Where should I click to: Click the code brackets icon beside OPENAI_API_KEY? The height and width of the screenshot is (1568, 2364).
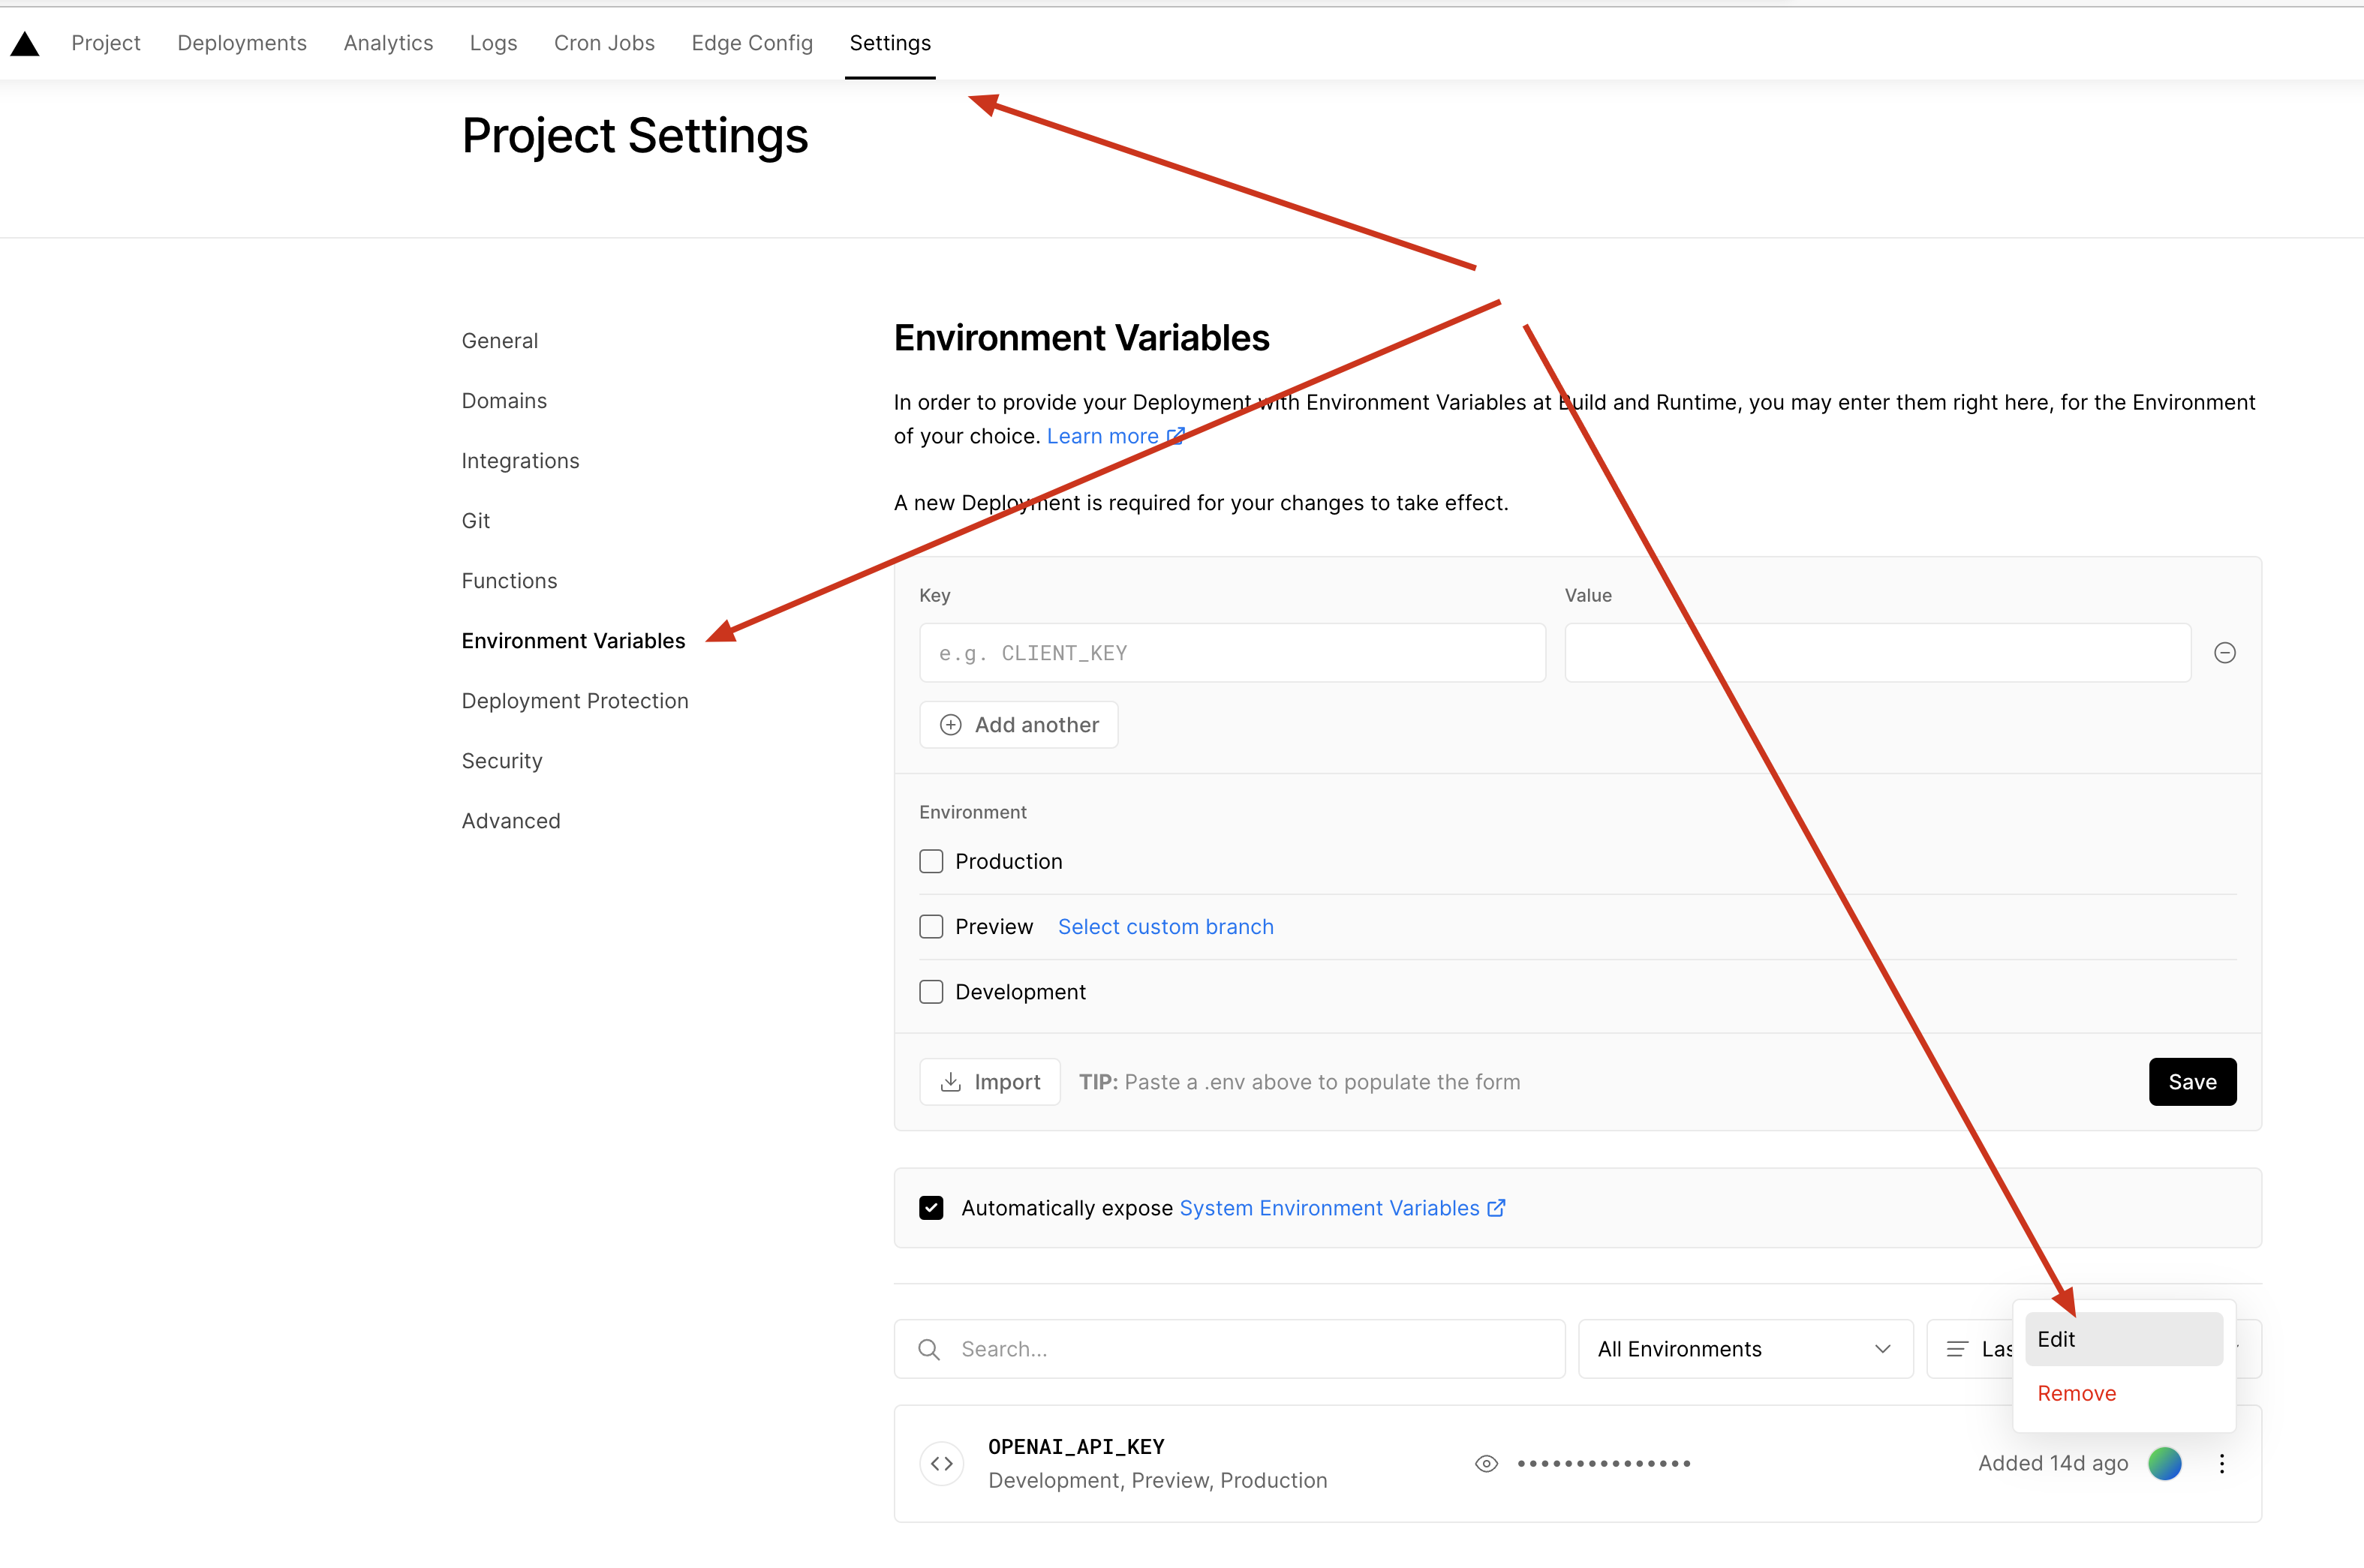(941, 1464)
